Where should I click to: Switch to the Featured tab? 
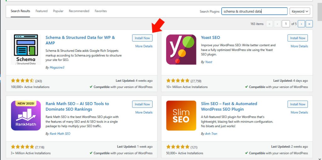pyautogui.click(x=42, y=11)
